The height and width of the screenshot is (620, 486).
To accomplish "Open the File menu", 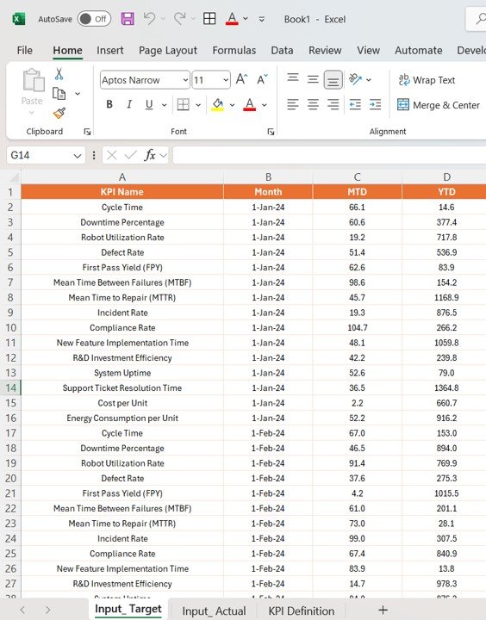I will [x=24, y=50].
